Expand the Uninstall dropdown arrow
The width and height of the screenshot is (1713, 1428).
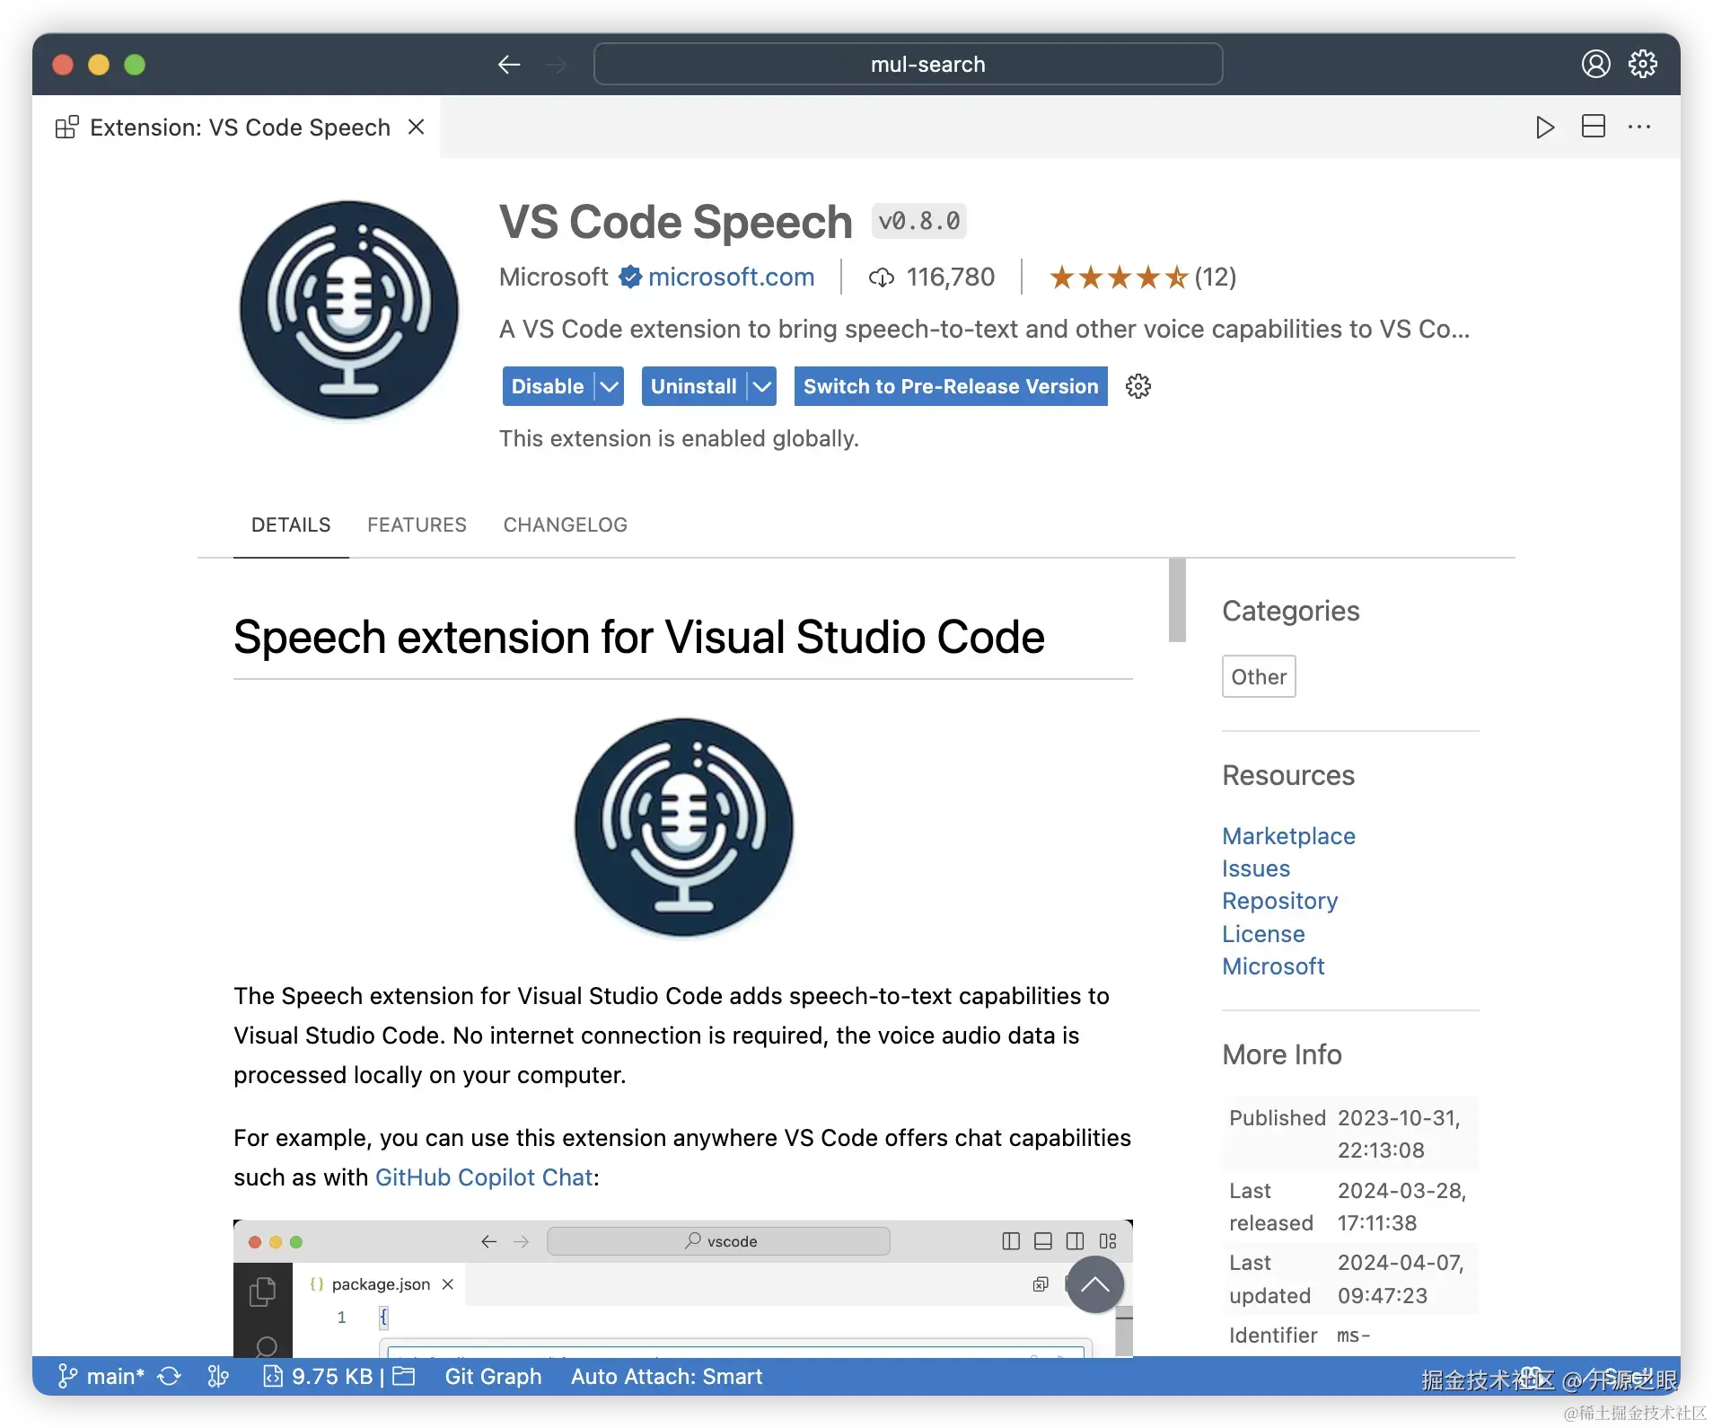tap(762, 386)
